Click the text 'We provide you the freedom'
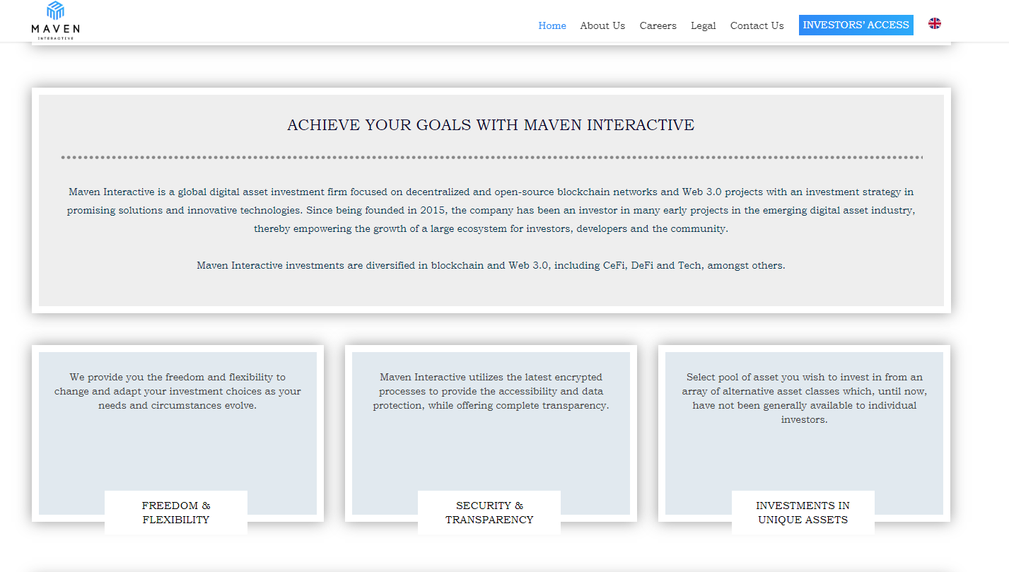This screenshot has height=572, width=1009. click(177, 391)
